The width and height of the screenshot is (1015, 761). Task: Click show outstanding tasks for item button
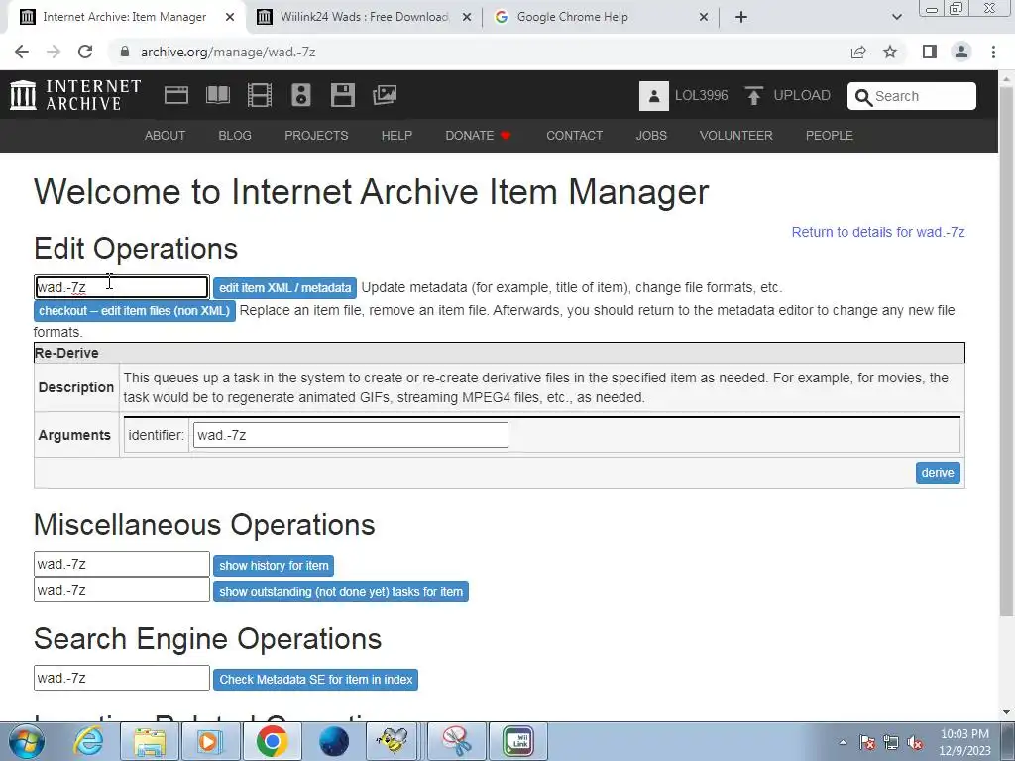coord(341,592)
